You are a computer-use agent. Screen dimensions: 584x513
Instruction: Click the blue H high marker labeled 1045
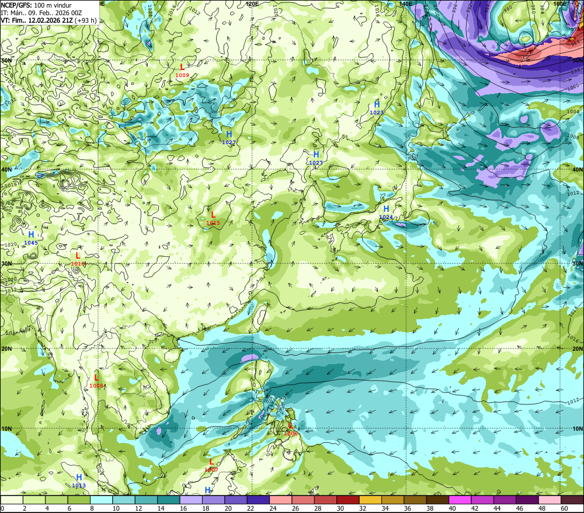32,235
